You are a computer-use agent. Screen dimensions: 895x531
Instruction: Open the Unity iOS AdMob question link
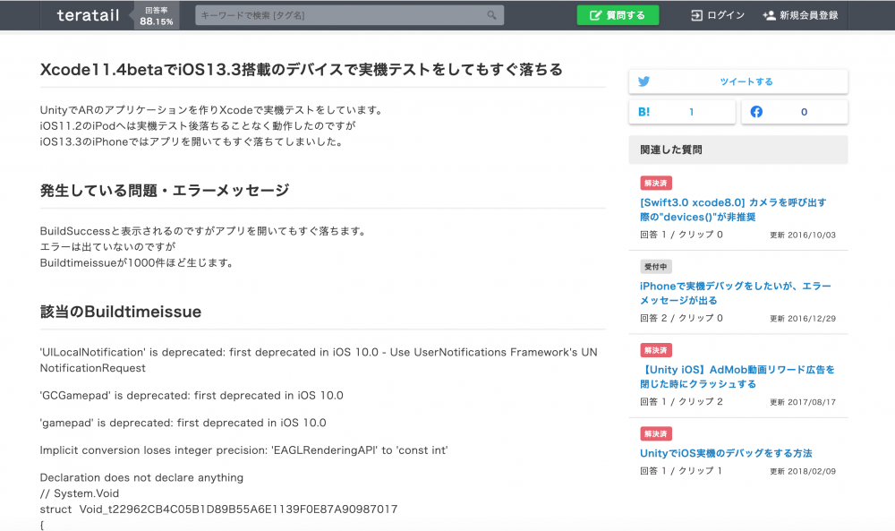tap(737, 377)
